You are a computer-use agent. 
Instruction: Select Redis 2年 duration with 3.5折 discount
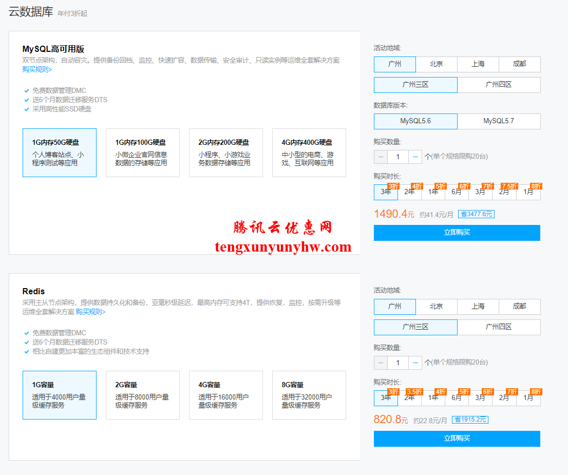point(410,398)
